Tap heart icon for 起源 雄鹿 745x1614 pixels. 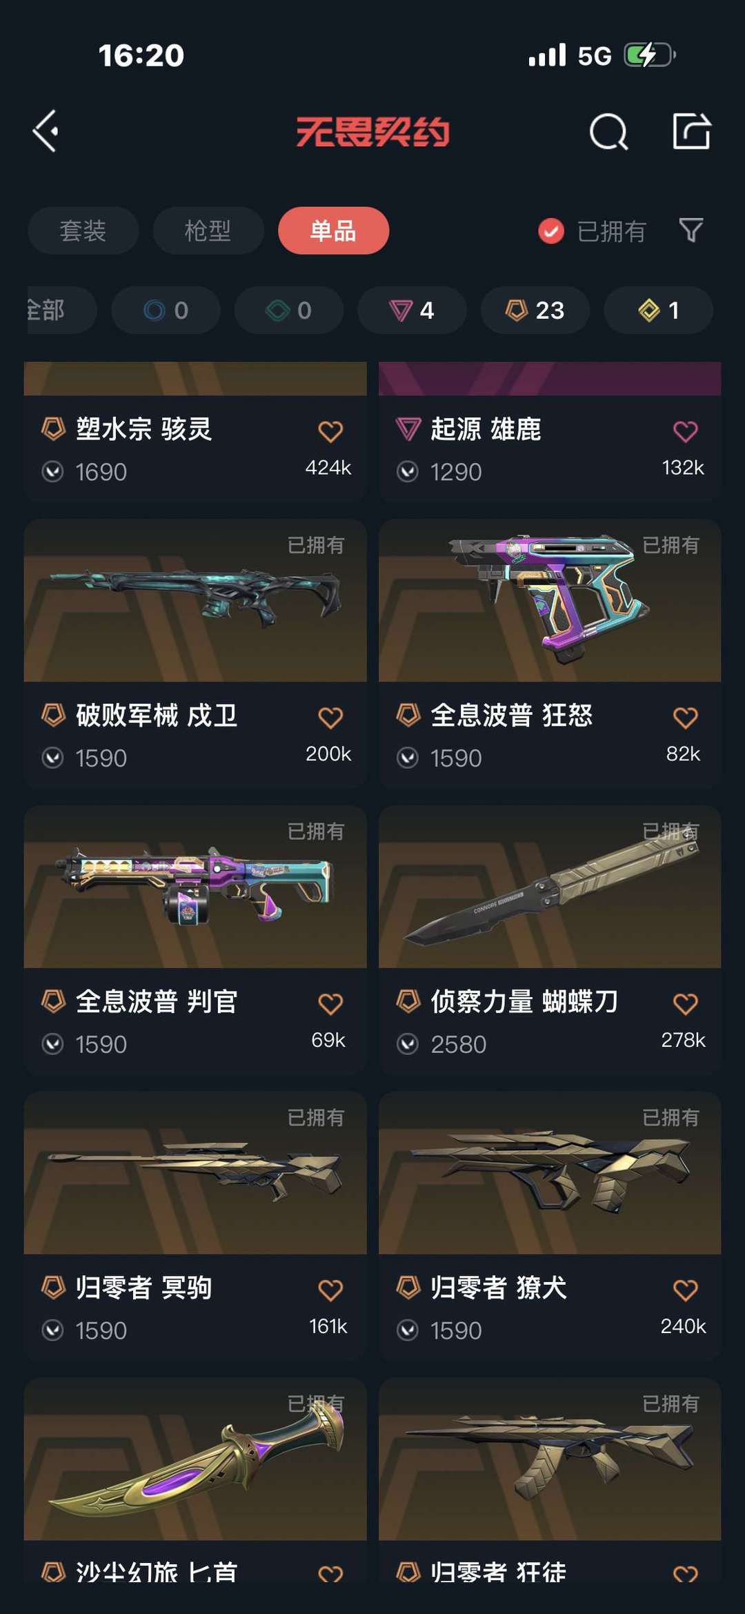coord(685,432)
